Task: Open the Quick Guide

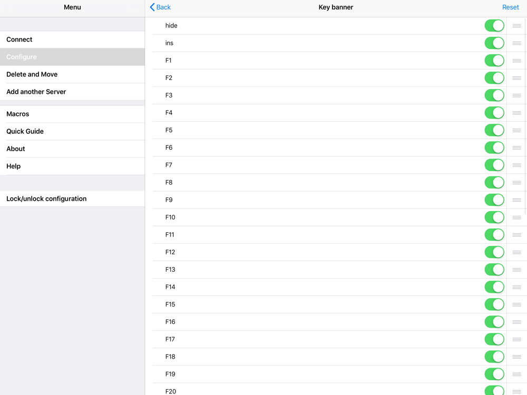Action: tap(72, 131)
